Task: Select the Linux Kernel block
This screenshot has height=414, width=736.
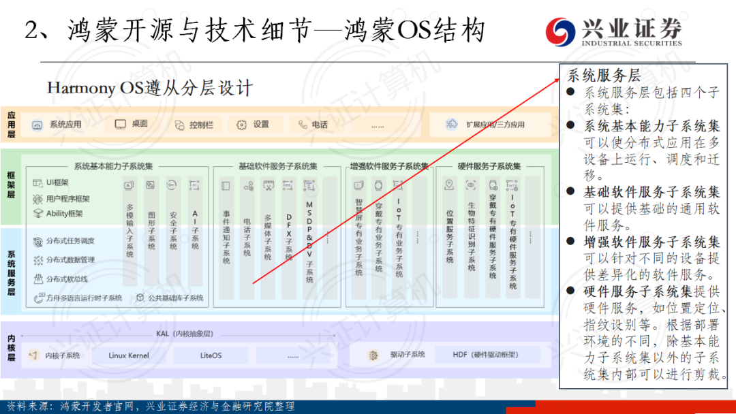Action: [128, 355]
